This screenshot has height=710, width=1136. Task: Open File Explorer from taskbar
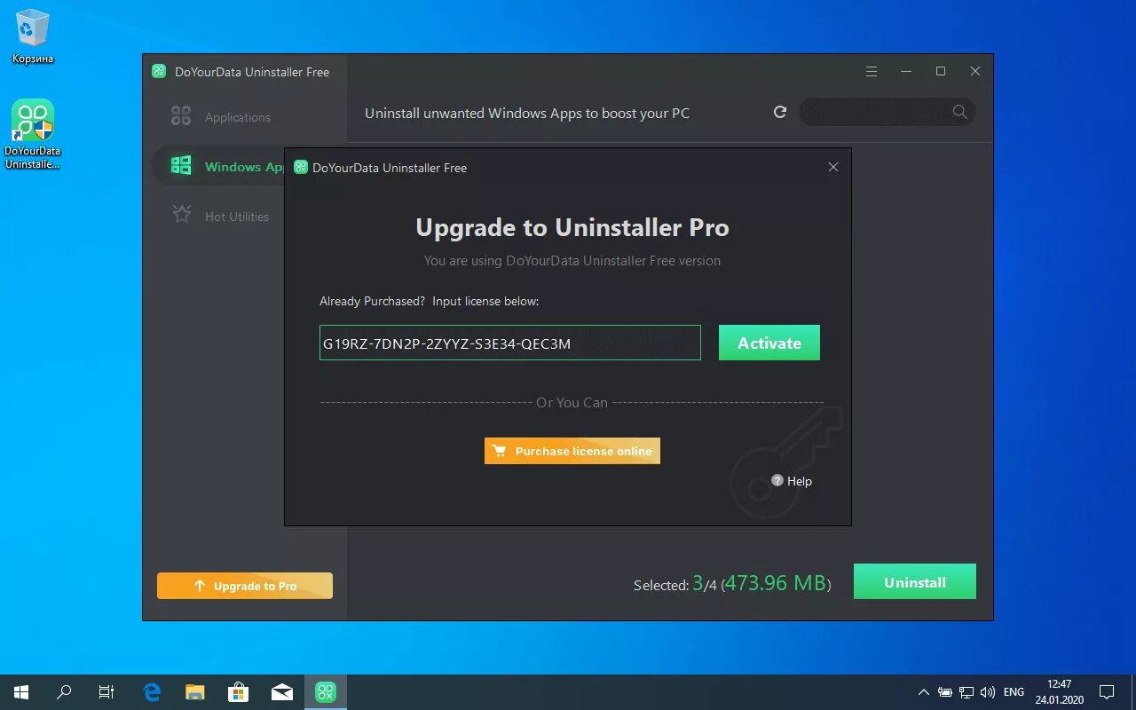click(194, 692)
